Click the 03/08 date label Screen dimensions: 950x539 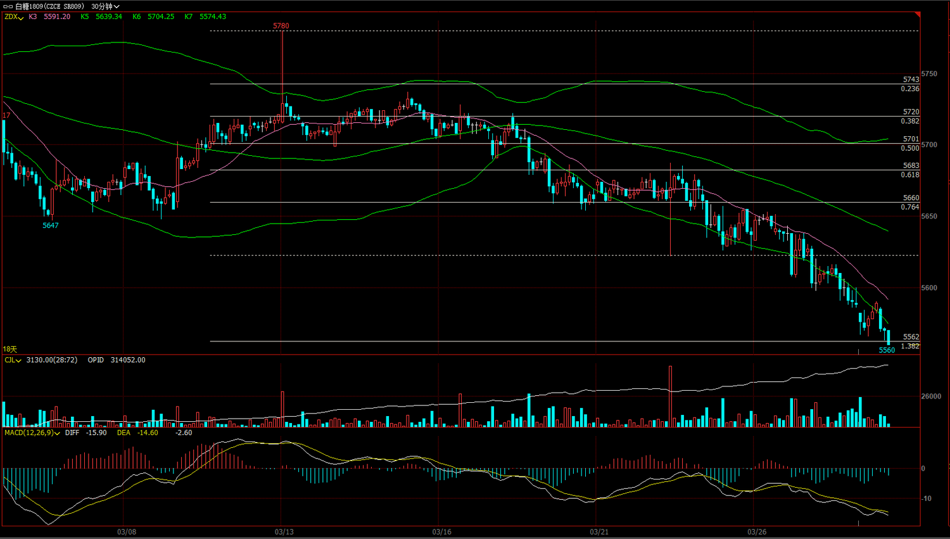(x=127, y=532)
